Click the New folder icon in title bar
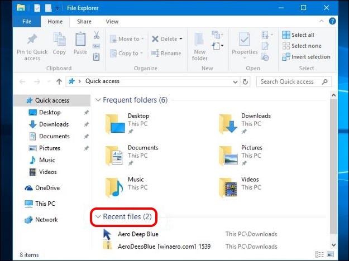The image size is (349, 261). (48, 8)
